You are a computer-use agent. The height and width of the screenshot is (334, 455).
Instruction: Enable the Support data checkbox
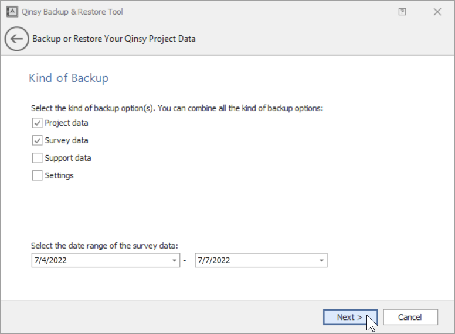click(38, 158)
